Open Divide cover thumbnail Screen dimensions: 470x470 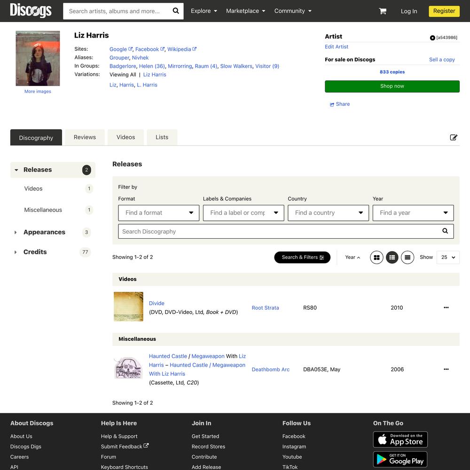coord(129,306)
